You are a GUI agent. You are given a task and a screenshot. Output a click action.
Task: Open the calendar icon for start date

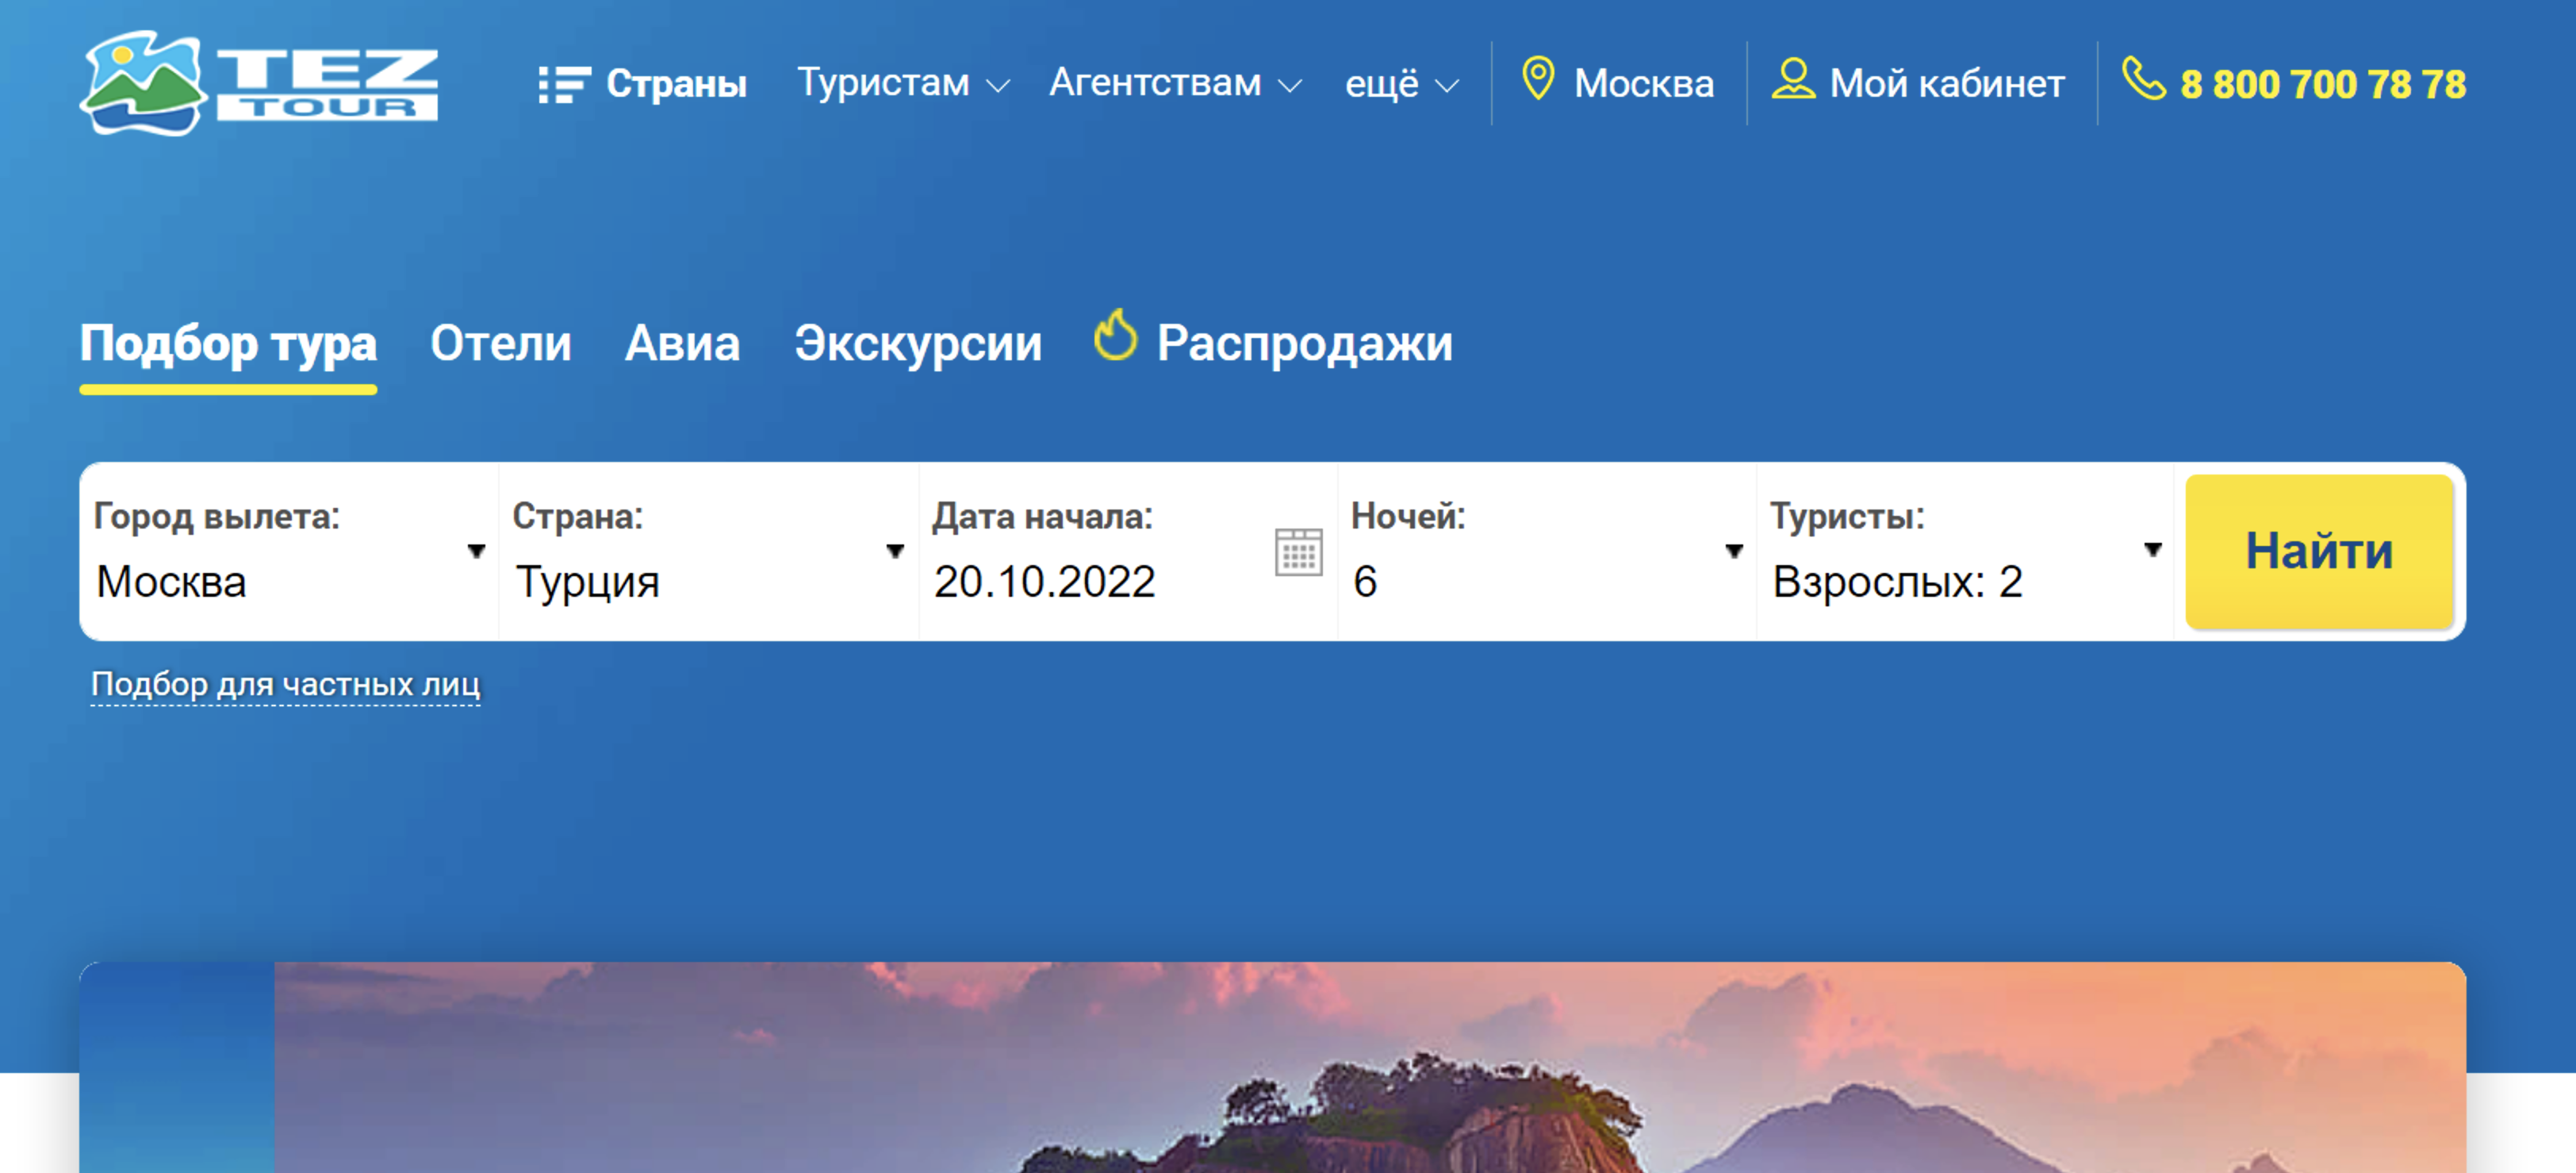click(1298, 552)
